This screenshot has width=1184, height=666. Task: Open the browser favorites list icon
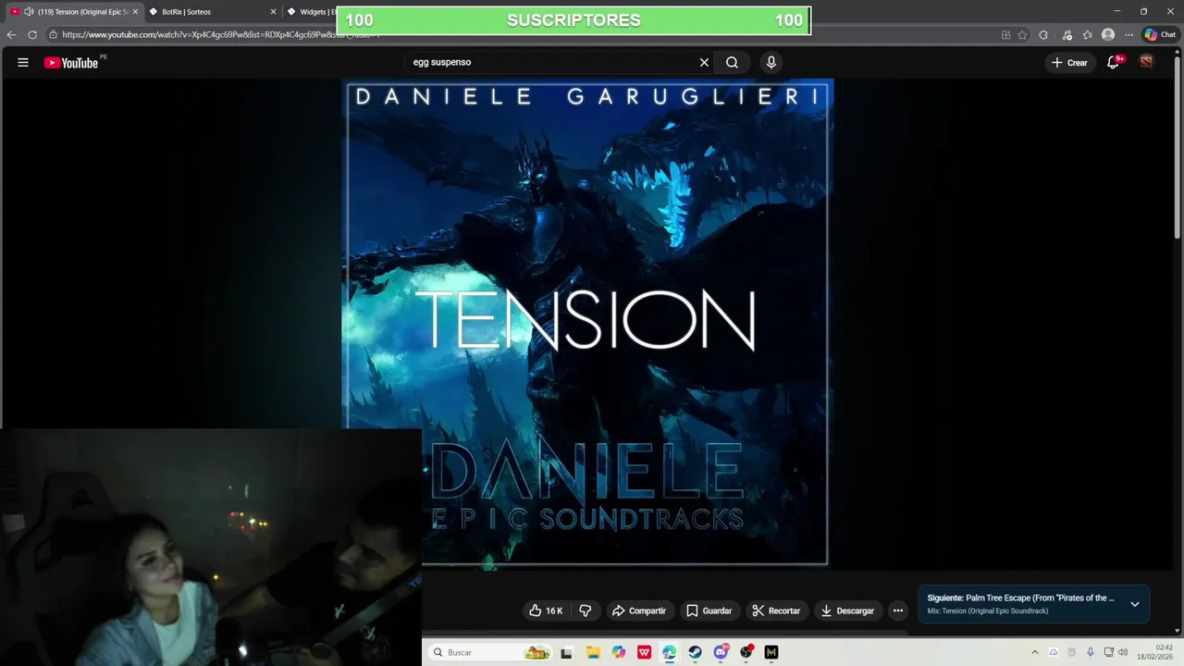pos(1087,34)
